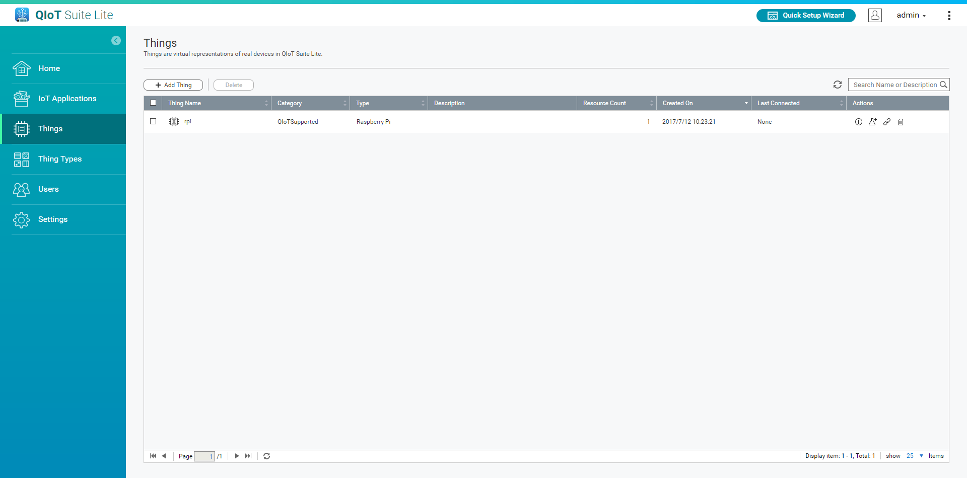Open the admin account dropdown
Screen dimensions: 967x478
coord(911,16)
